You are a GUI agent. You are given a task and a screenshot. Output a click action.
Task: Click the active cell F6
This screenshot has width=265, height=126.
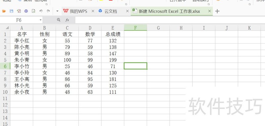[x=135, y=66]
